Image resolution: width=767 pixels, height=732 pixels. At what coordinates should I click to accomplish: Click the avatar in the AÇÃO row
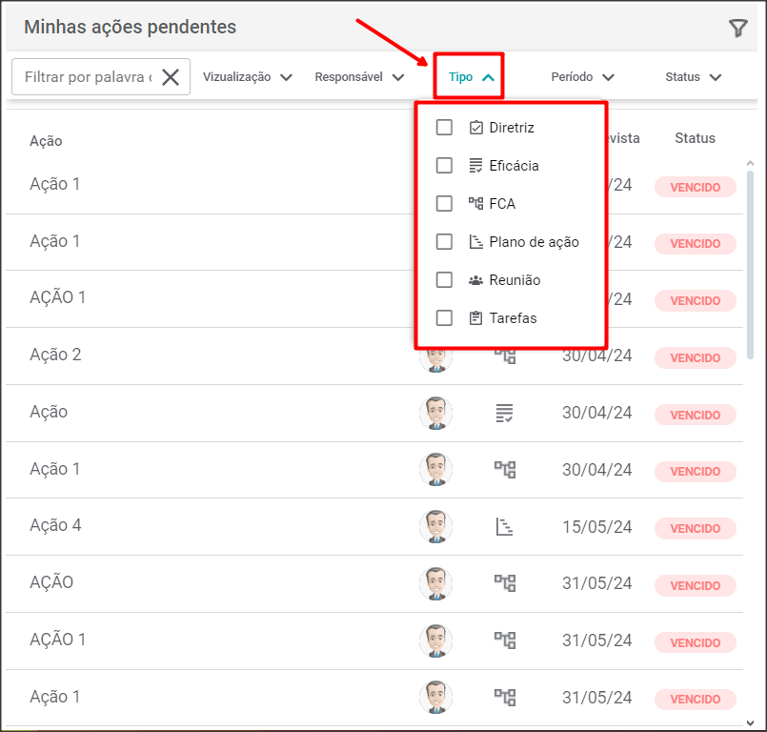pos(435,582)
